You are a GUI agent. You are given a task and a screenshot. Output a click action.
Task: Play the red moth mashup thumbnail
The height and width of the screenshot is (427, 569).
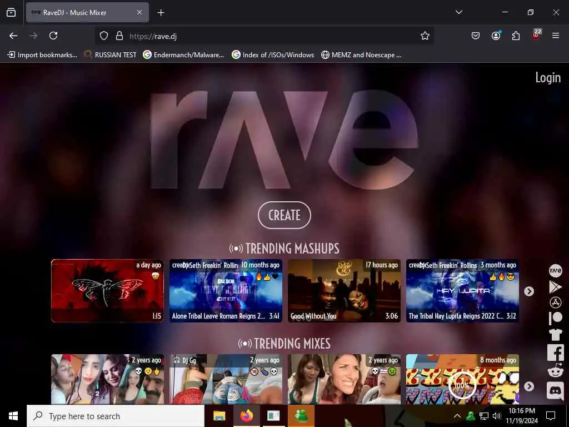(x=107, y=290)
